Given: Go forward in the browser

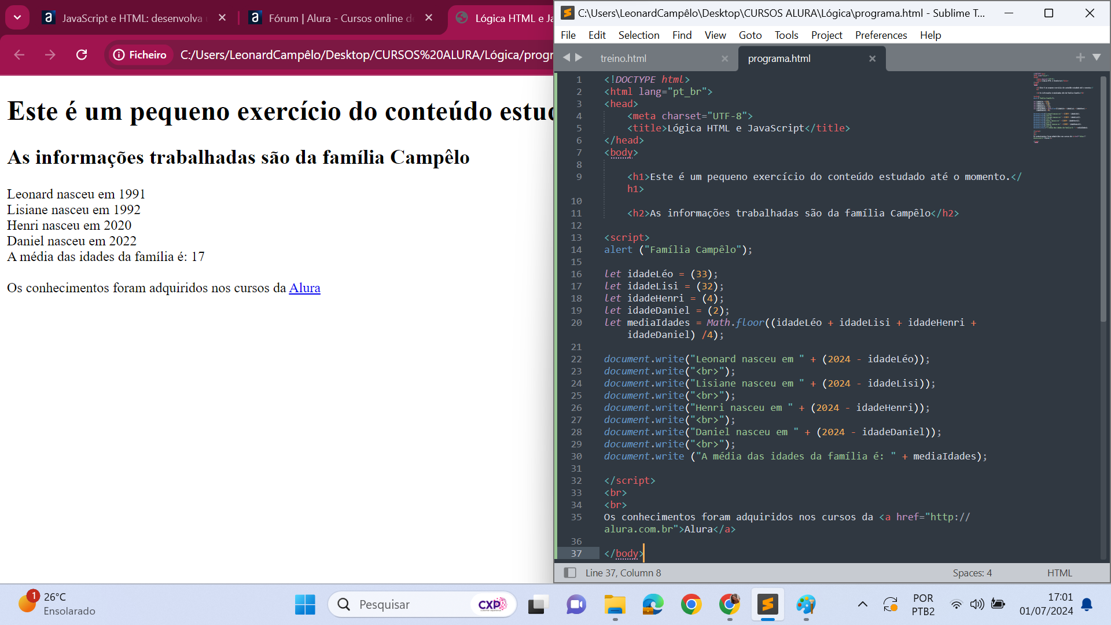Looking at the screenshot, I should click(50, 54).
